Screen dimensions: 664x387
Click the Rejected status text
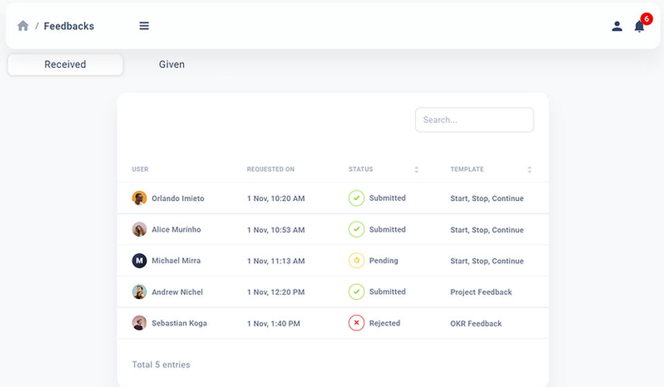[385, 323]
